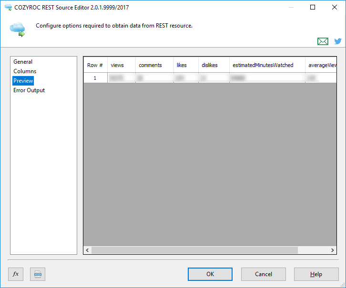
Task: Click the Row # column header
Action: [x=95, y=65]
